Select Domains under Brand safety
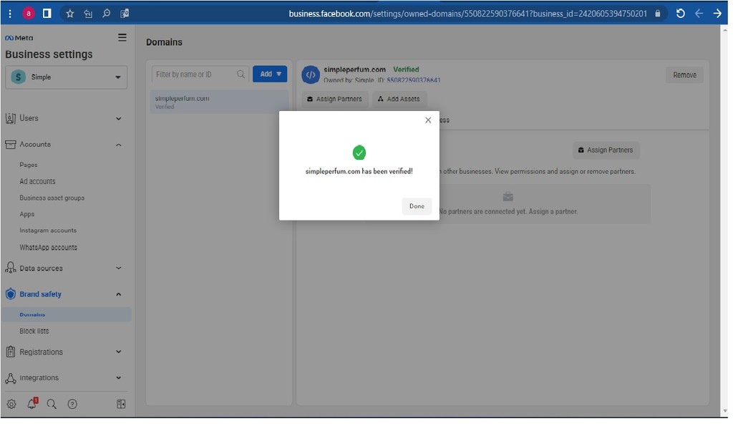 click(x=67, y=316)
